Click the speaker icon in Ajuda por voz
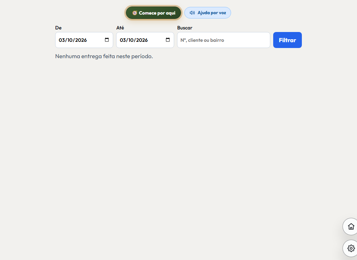 192,13
